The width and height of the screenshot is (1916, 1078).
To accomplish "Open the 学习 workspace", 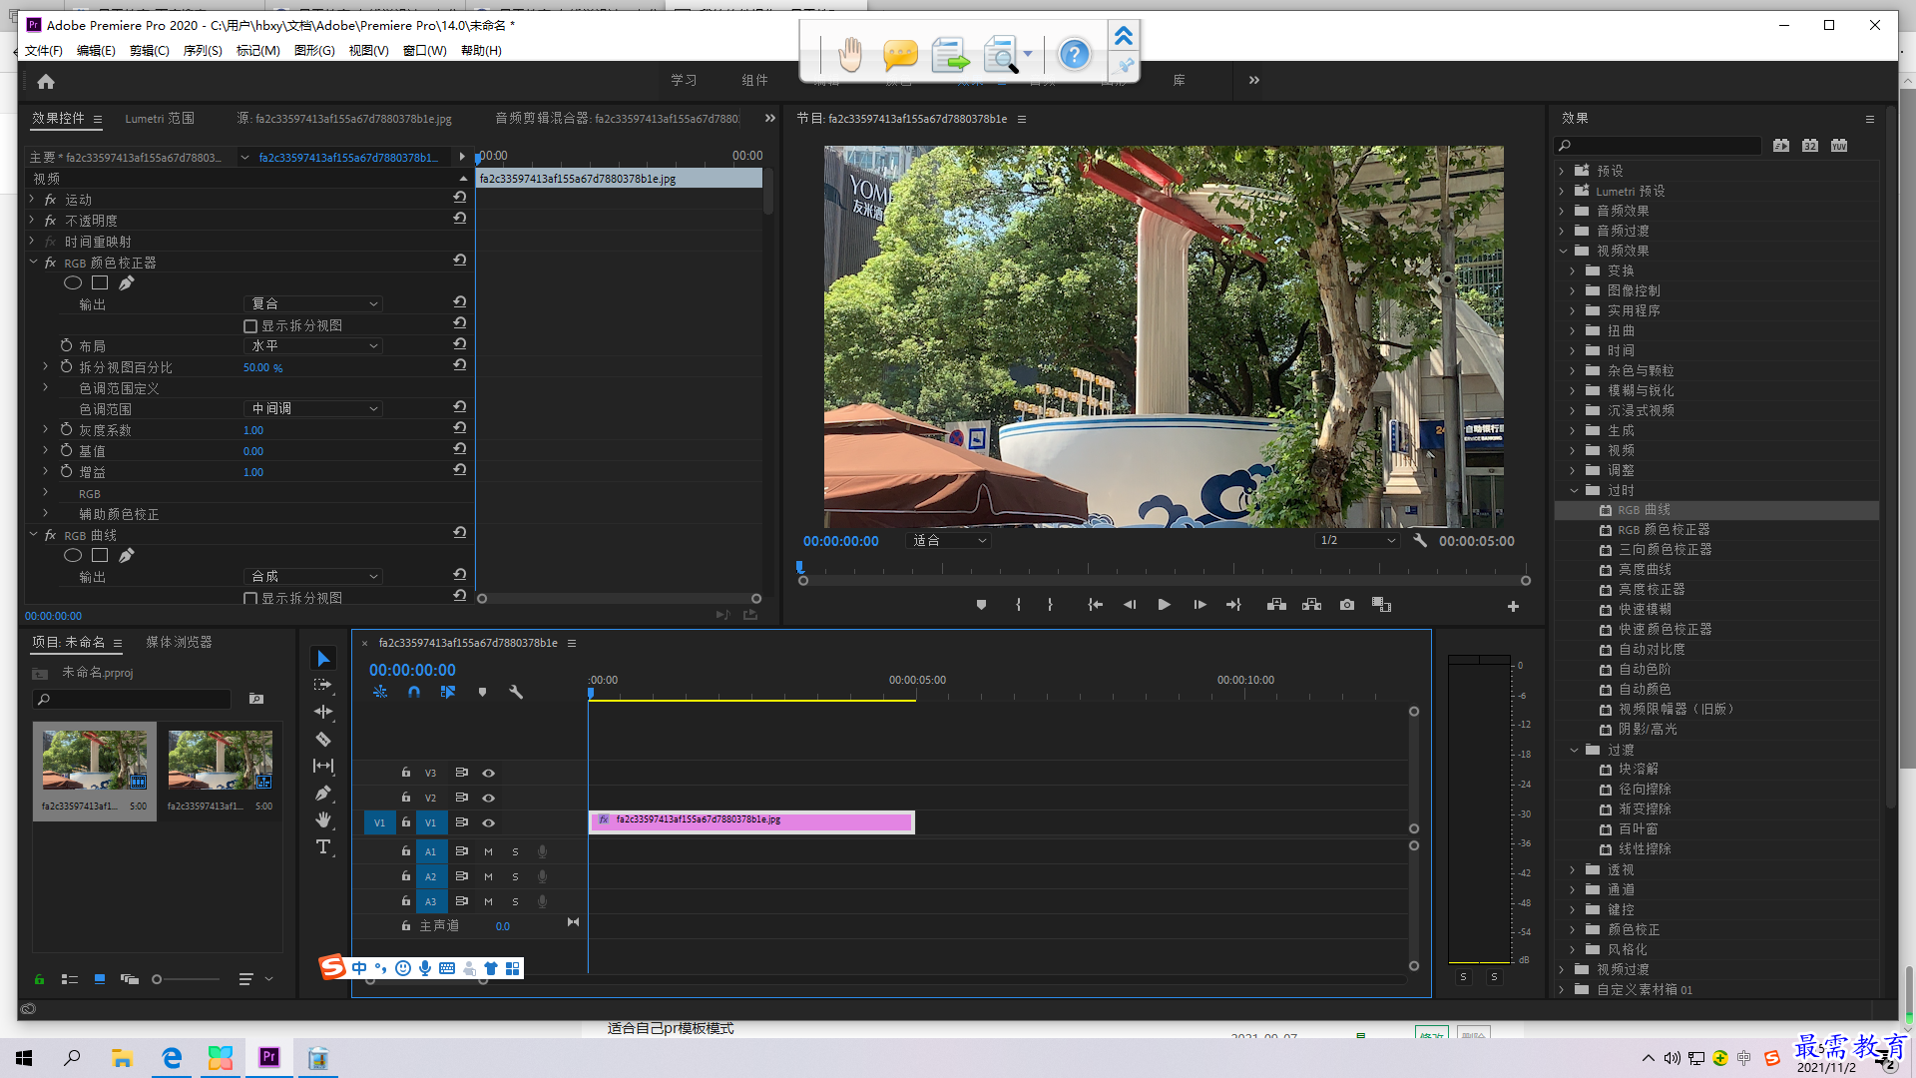I will click(684, 80).
